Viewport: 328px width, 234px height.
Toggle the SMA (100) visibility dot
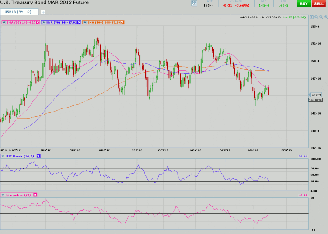pyautogui.click(x=84, y=22)
